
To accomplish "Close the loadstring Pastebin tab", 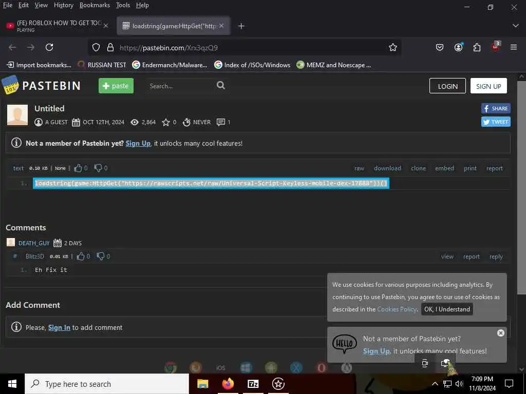I will pos(221,26).
